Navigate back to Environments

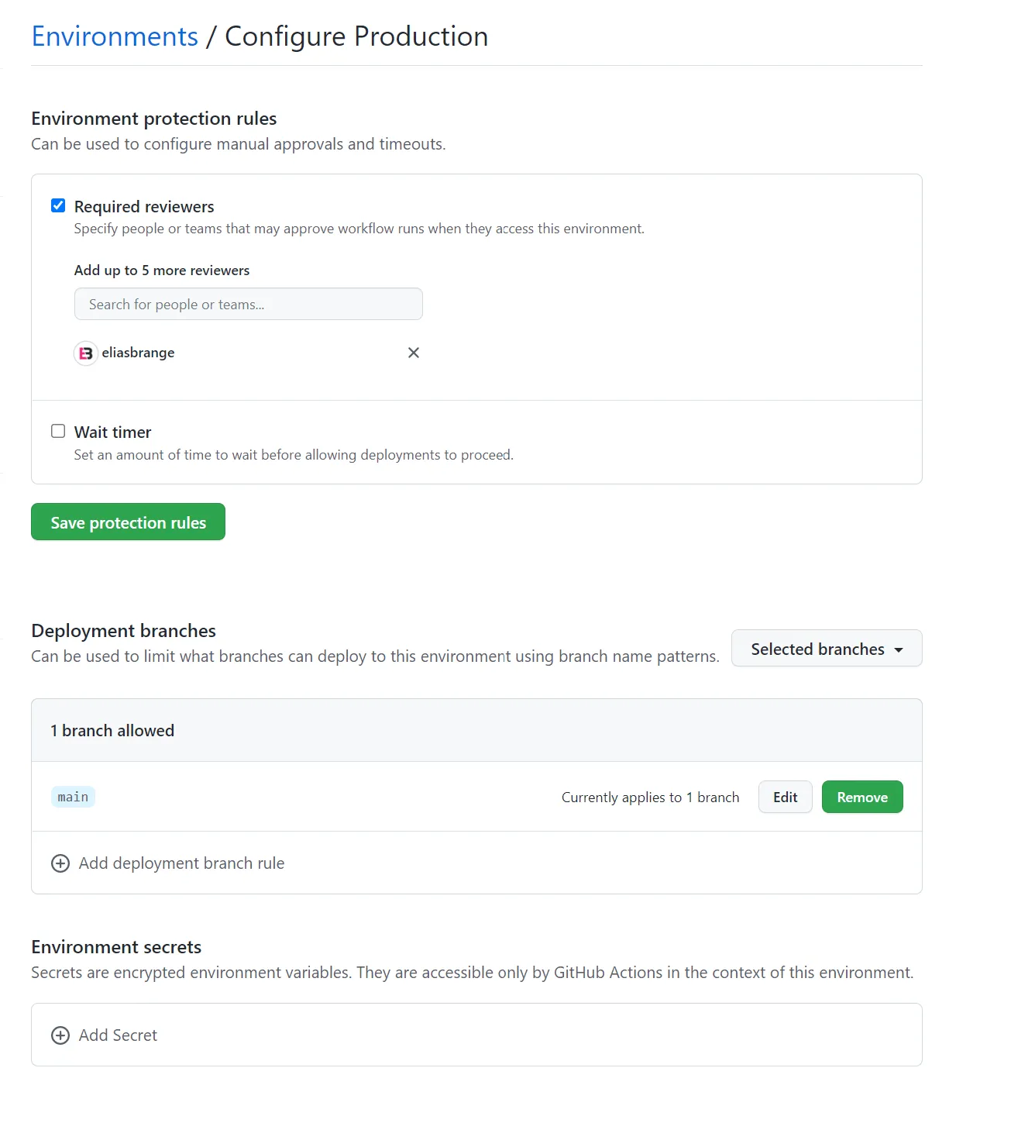click(115, 36)
